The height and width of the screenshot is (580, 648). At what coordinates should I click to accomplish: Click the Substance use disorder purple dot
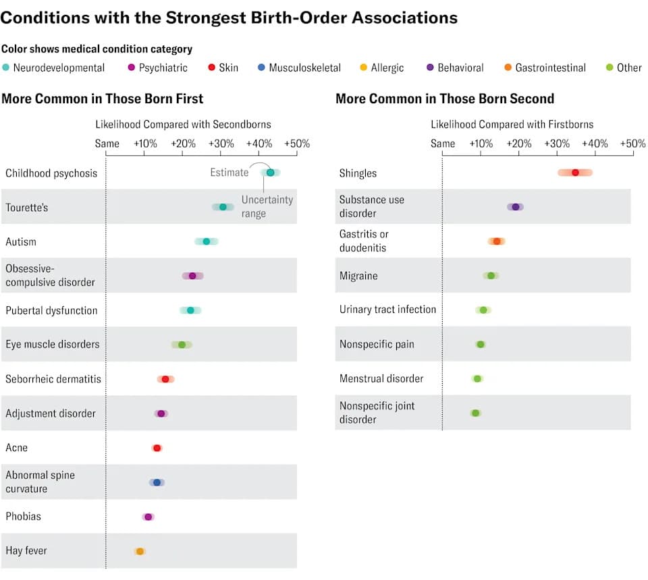pos(515,207)
